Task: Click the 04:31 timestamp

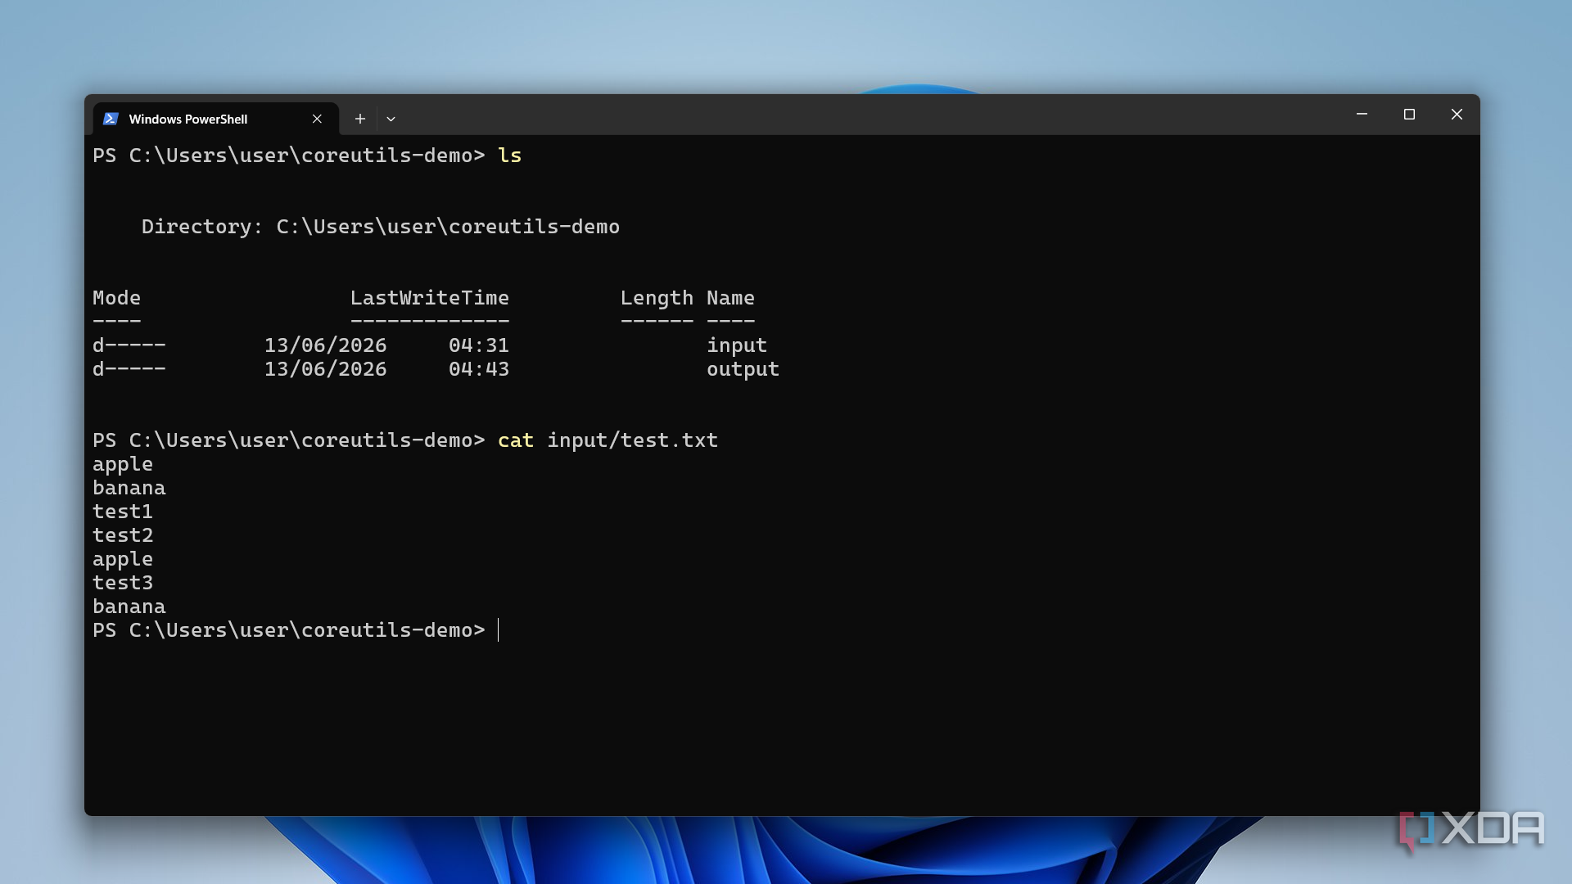Action: coord(479,345)
